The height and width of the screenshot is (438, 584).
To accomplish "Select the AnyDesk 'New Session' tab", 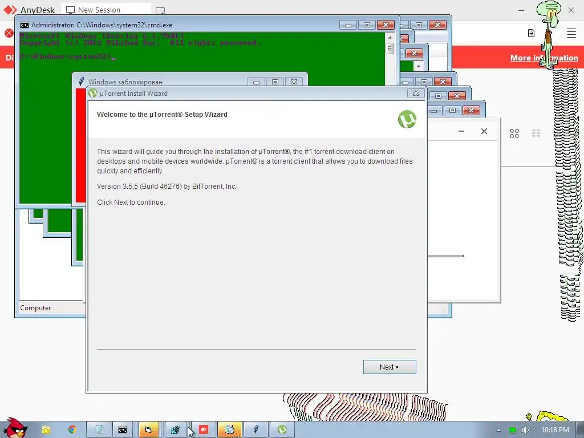I will coord(106,10).
